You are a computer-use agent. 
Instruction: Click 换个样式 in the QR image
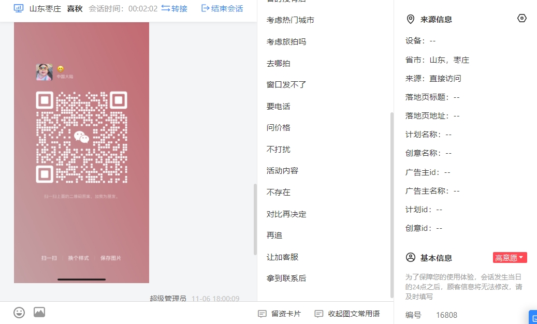(x=78, y=258)
